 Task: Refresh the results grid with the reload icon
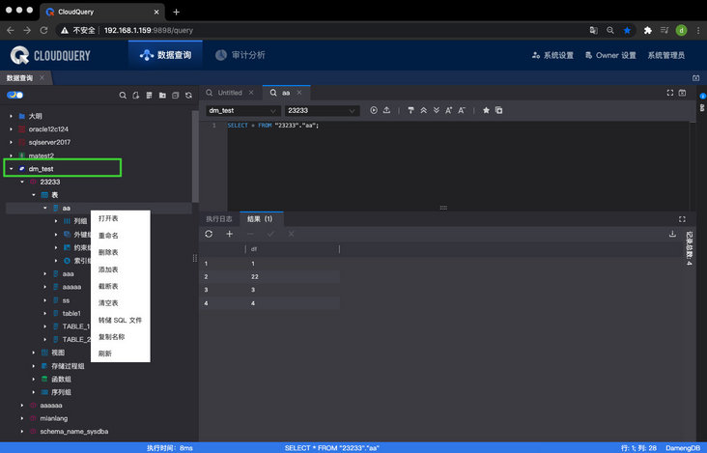(209, 234)
